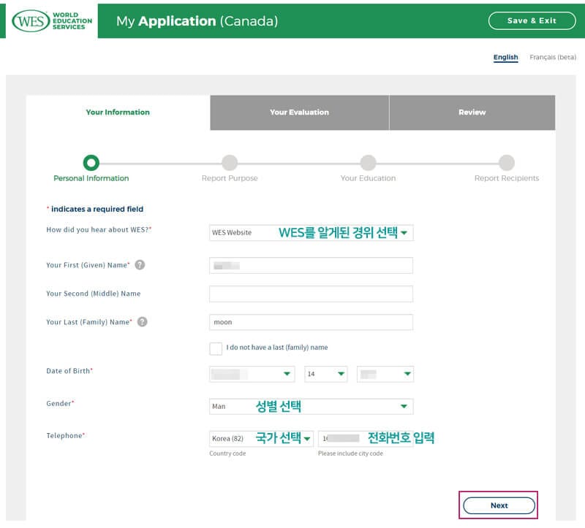
Task: Select the Personal Information step circle
Action: coord(91,162)
